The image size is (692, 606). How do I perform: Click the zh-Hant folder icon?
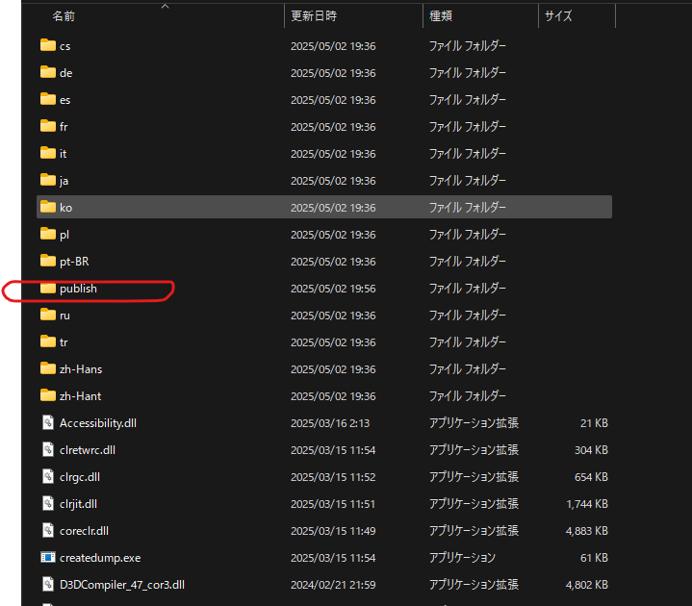(x=48, y=395)
